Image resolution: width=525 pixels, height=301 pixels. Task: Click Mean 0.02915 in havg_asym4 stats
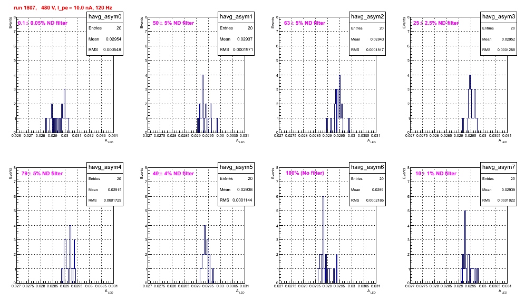[x=105, y=189]
